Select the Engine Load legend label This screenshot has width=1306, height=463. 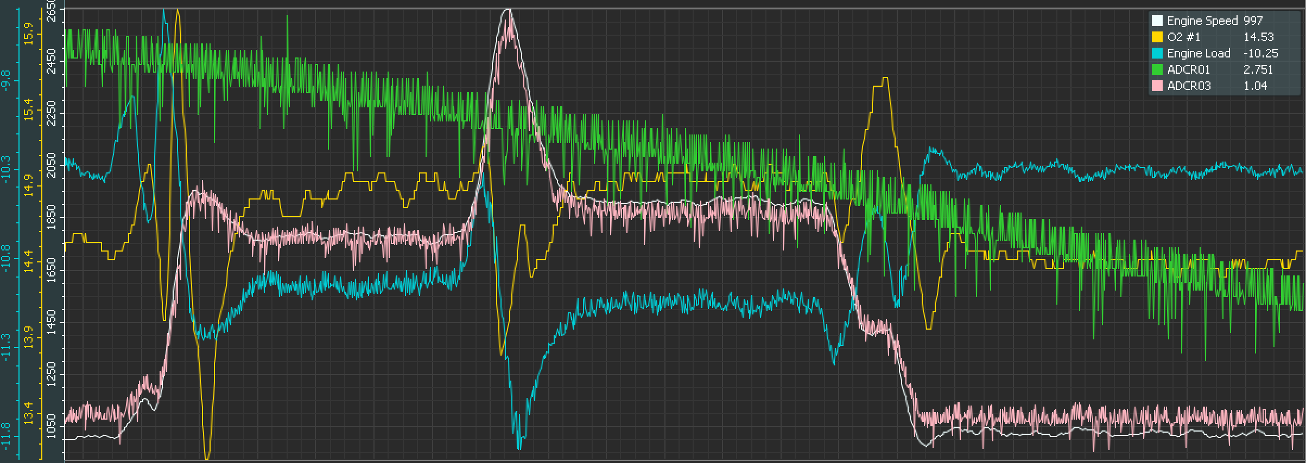click(x=1199, y=53)
